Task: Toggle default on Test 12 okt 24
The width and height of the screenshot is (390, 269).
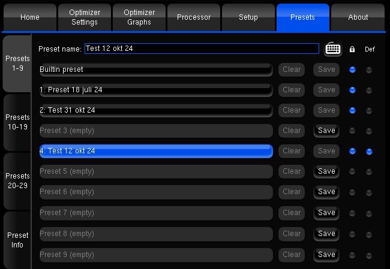Action: coord(369,151)
